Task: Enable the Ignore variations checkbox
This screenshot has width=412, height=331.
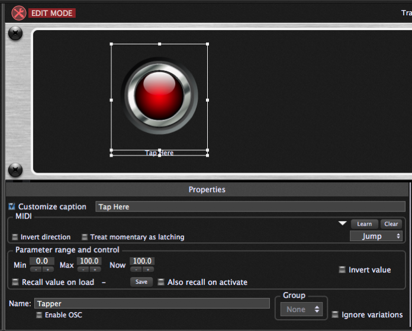Action: pyautogui.click(x=335, y=314)
